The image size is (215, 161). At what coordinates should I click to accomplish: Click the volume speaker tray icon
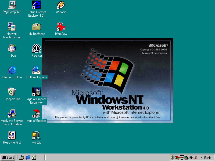[172, 158]
